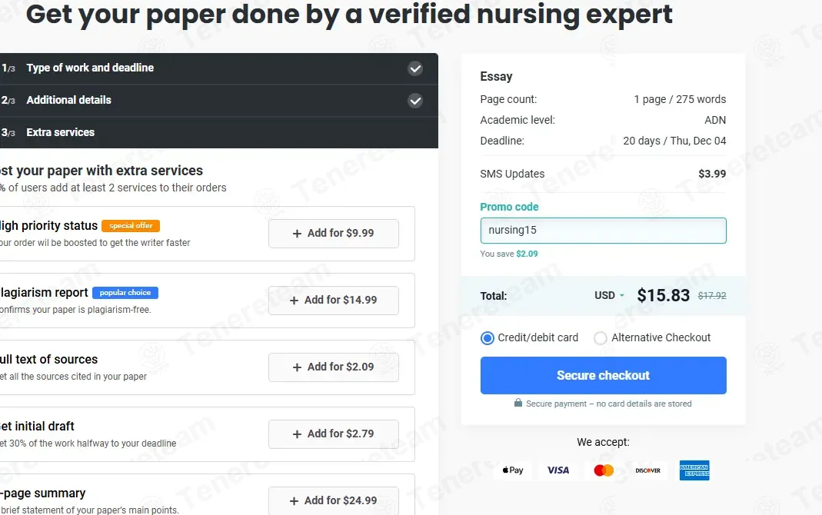Click the promo code input field
The height and width of the screenshot is (515, 822).
click(603, 231)
